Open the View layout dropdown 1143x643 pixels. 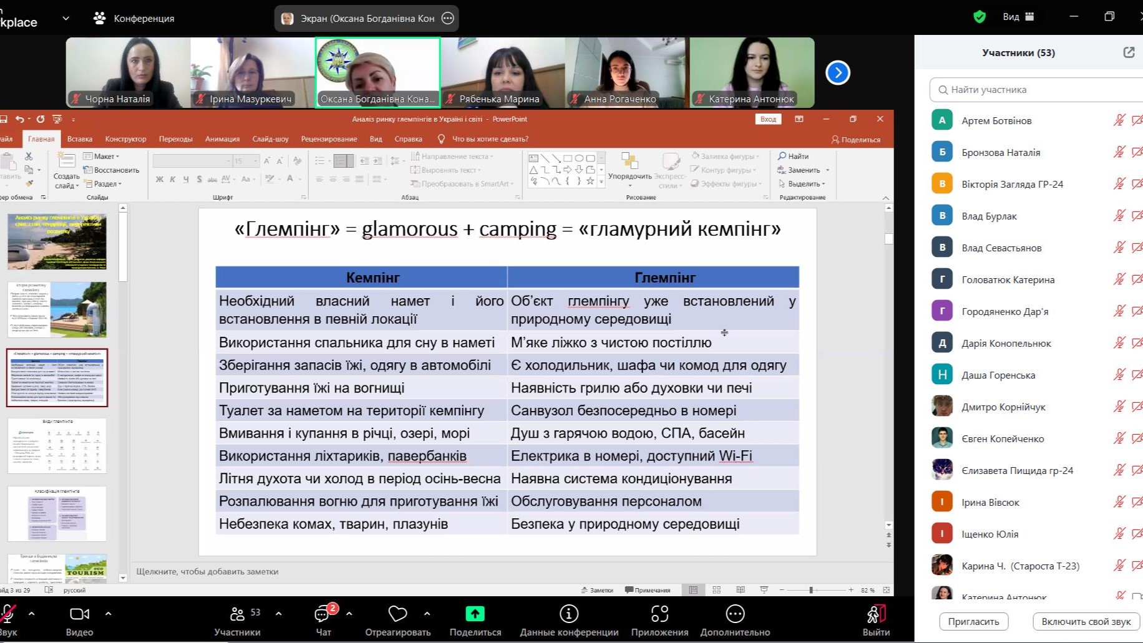pyautogui.click(x=1018, y=17)
